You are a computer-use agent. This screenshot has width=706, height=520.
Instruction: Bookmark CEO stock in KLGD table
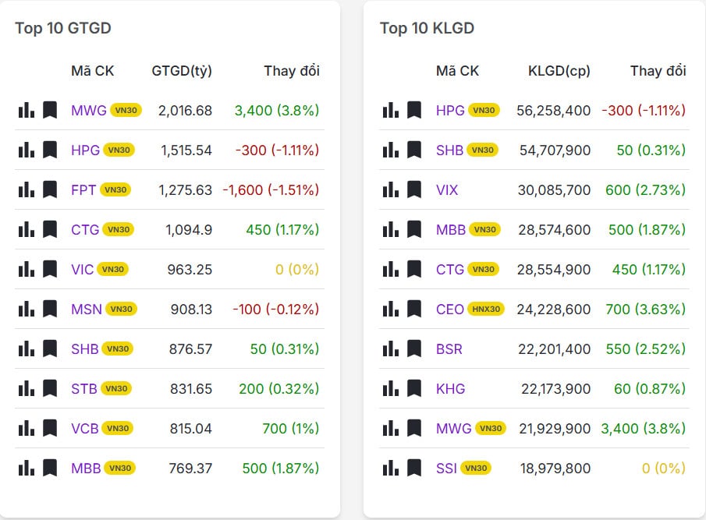(x=414, y=309)
